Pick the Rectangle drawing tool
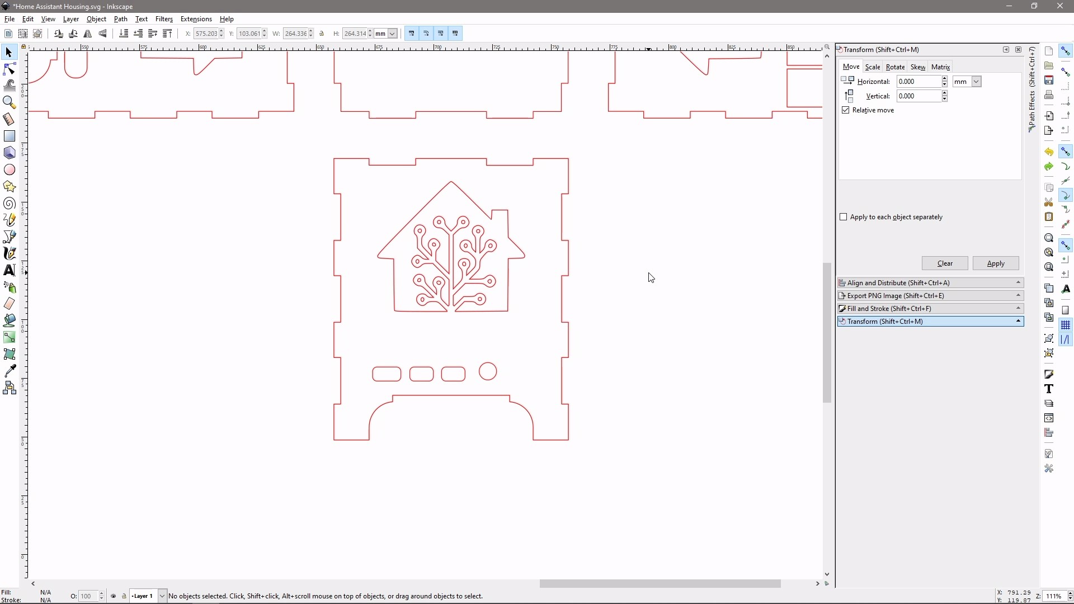 coord(10,136)
